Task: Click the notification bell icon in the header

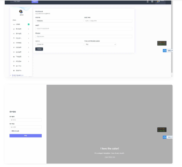Action: point(148,2)
